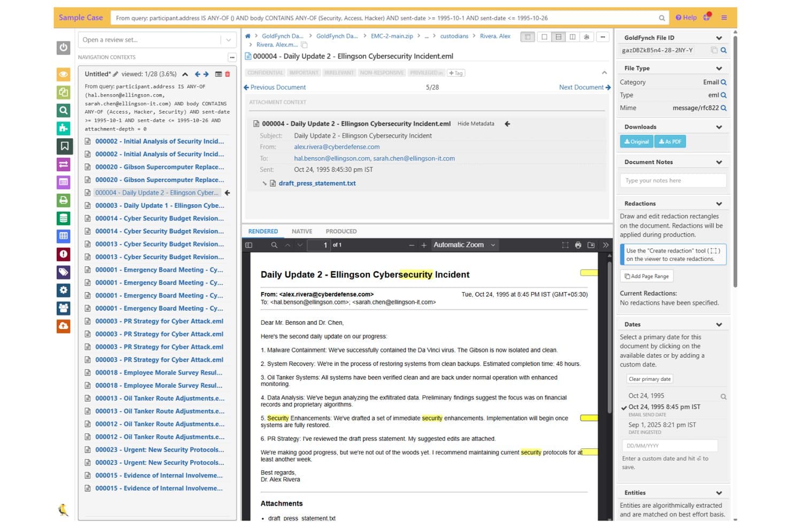Open the review set dropdown
791x528 pixels.
point(228,40)
